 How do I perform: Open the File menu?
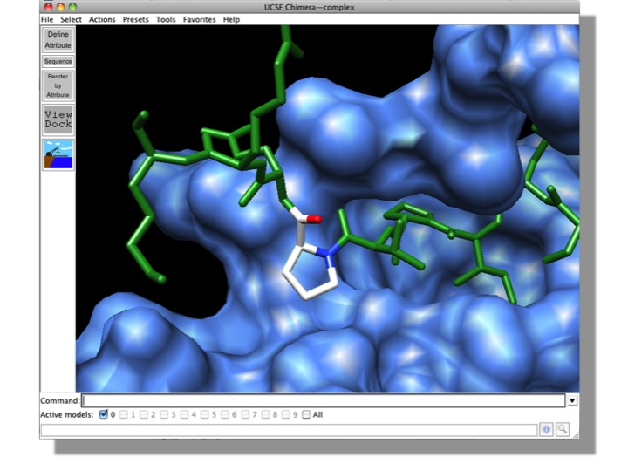(x=47, y=19)
